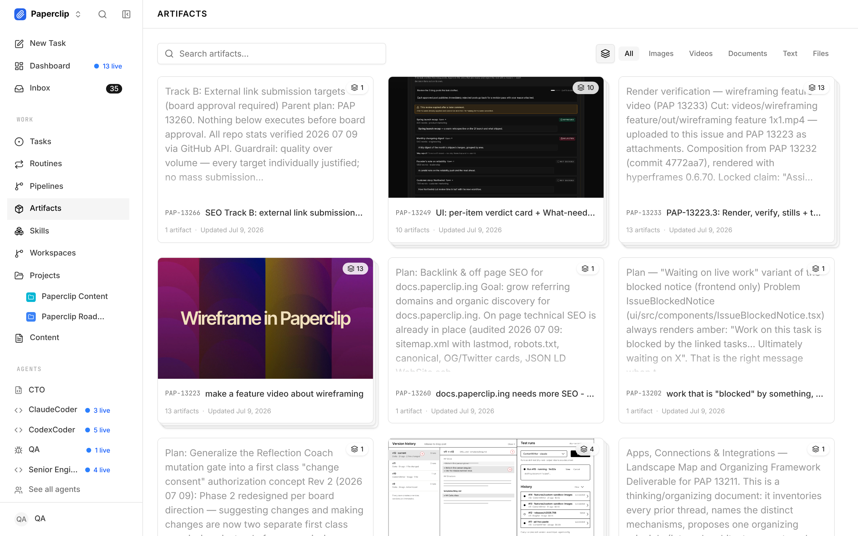Select the Artifacts cube icon
The image size is (858, 536).
pos(19,209)
